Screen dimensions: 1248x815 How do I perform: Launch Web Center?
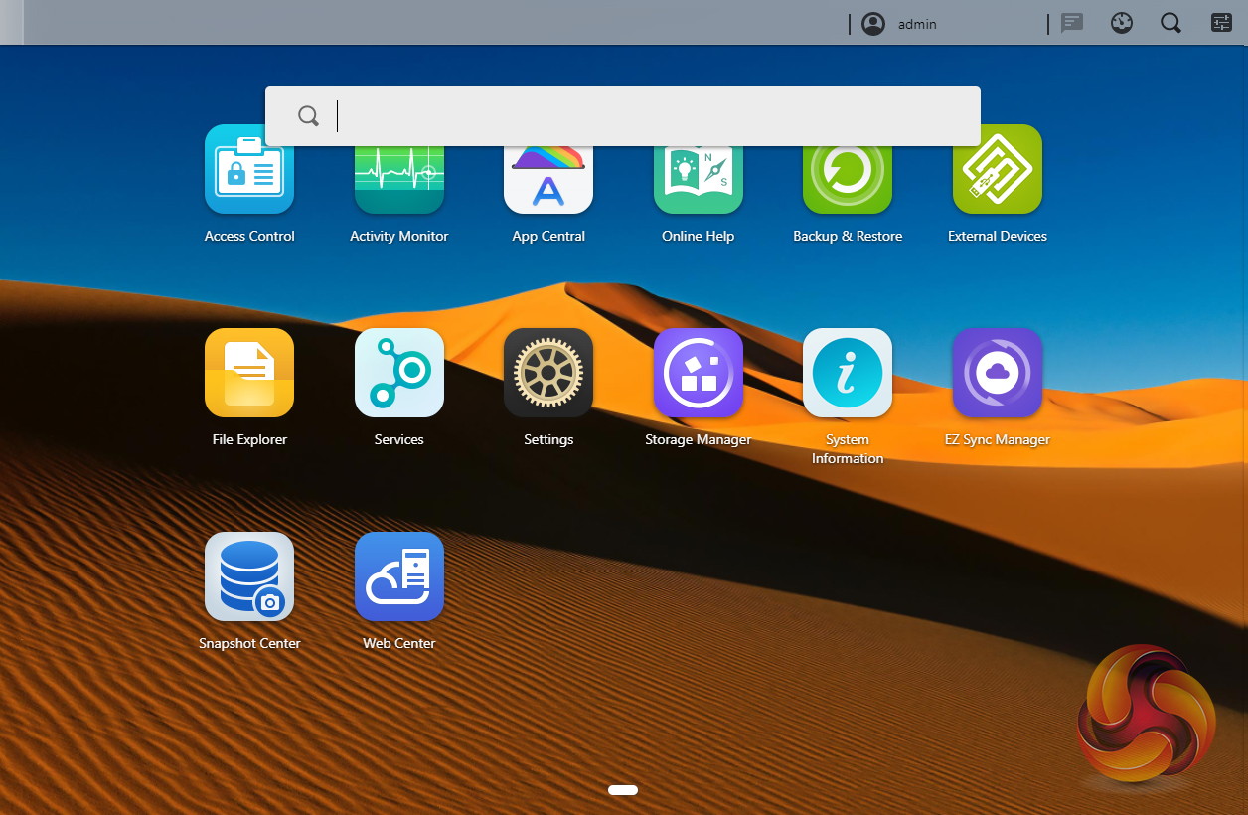click(399, 576)
